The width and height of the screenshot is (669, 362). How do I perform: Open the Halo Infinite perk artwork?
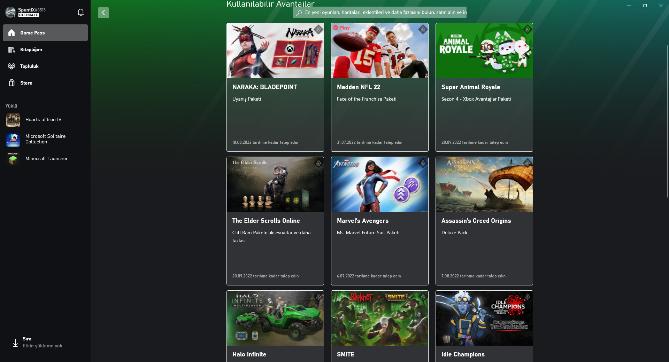pyautogui.click(x=275, y=318)
